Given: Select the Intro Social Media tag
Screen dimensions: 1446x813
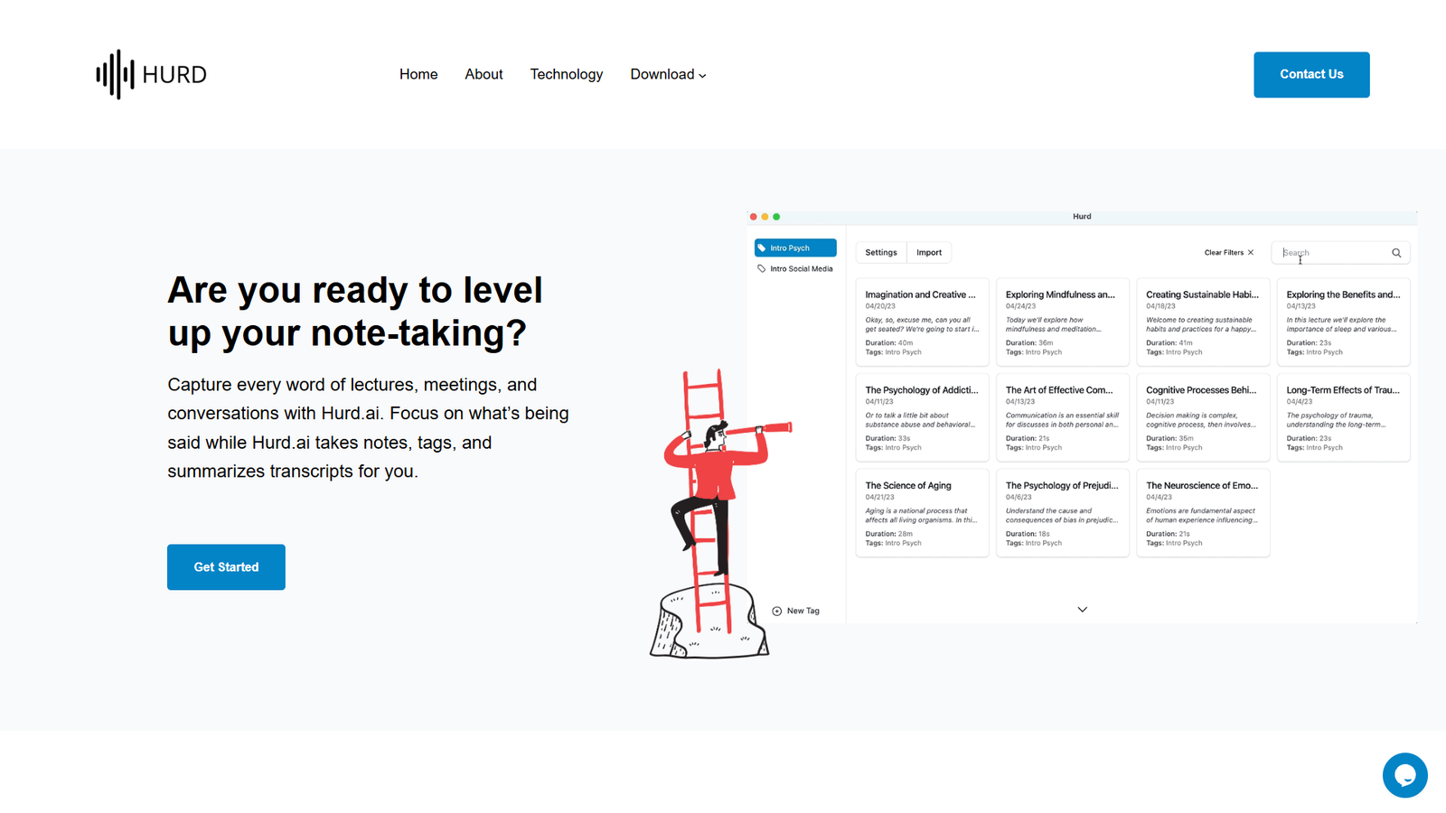Looking at the screenshot, I should pos(795,268).
